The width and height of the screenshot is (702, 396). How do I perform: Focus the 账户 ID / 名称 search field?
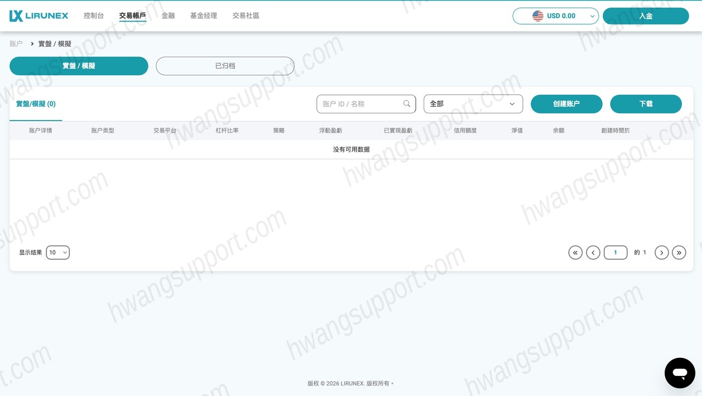coord(366,104)
